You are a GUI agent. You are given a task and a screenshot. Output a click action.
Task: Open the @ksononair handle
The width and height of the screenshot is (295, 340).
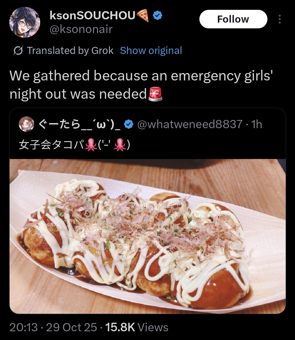(81, 29)
